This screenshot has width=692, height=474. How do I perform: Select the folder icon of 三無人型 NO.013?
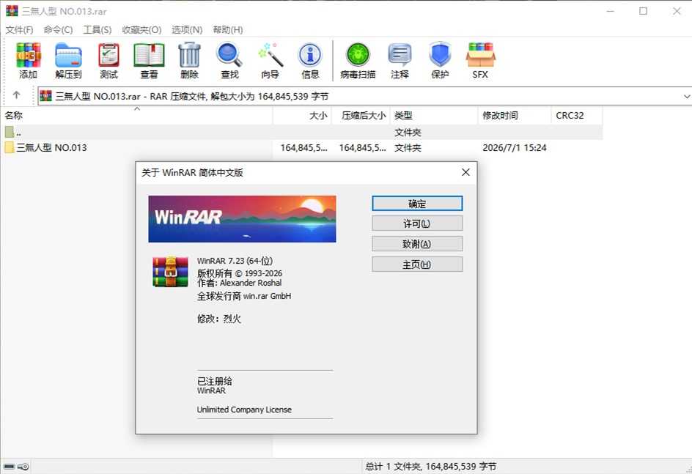tap(10, 147)
